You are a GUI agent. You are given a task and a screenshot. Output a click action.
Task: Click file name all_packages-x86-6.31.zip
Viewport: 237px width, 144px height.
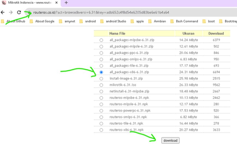[129, 72]
